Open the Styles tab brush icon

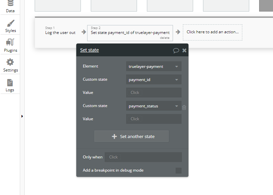pos(11,23)
